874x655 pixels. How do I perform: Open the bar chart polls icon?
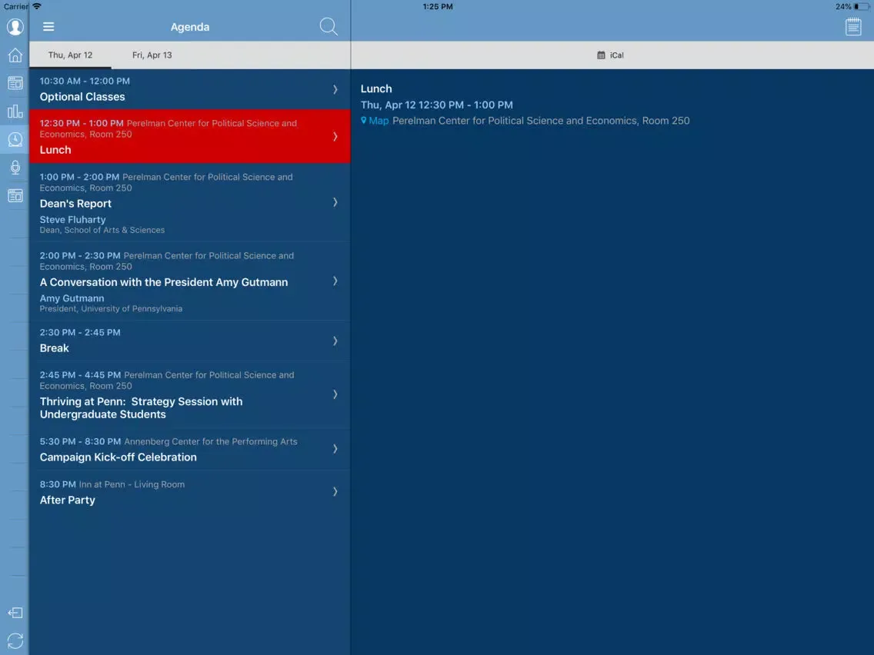tap(15, 111)
